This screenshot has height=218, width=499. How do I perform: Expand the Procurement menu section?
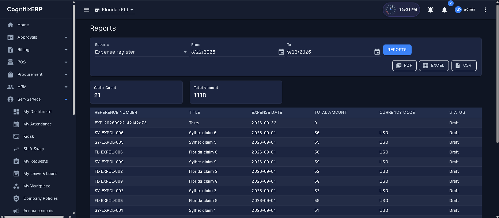[x=37, y=74]
